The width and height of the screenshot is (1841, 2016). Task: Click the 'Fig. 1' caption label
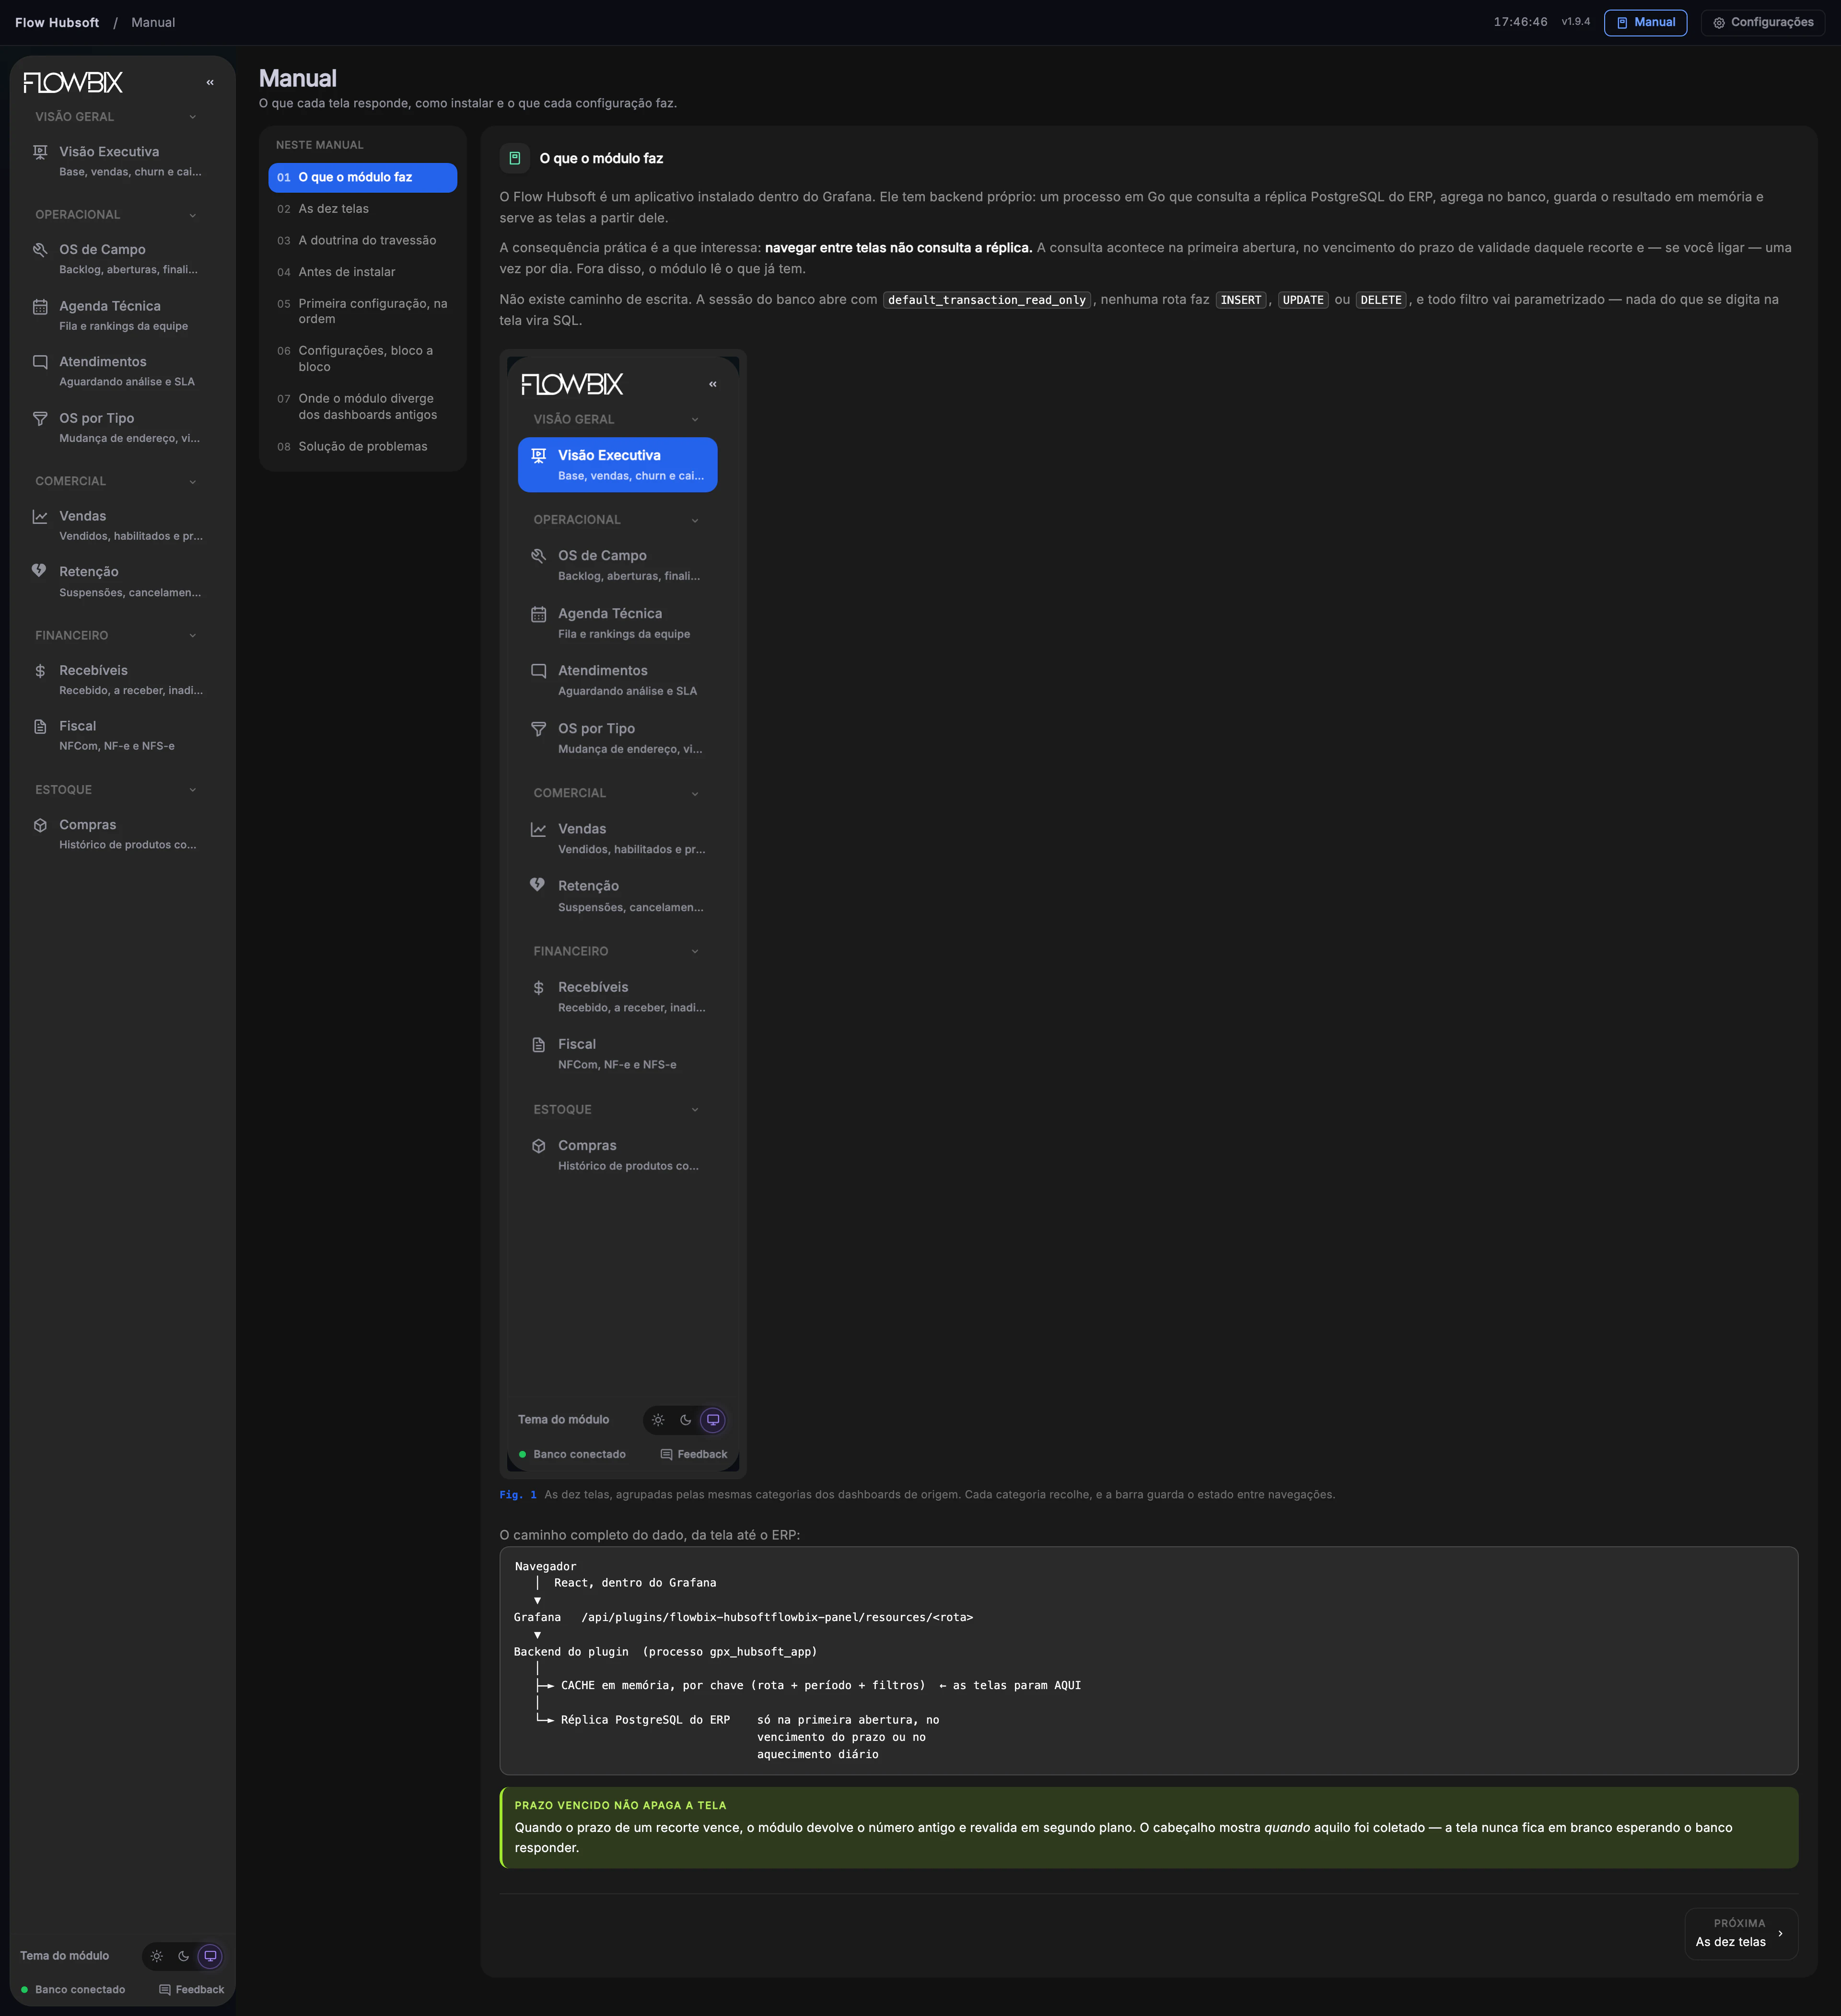(x=518, y=1495)
